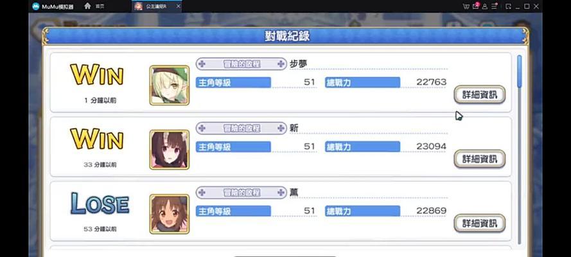
Task: Select the brown-haired character avatar of 薰
Action: tap(170, 214)
